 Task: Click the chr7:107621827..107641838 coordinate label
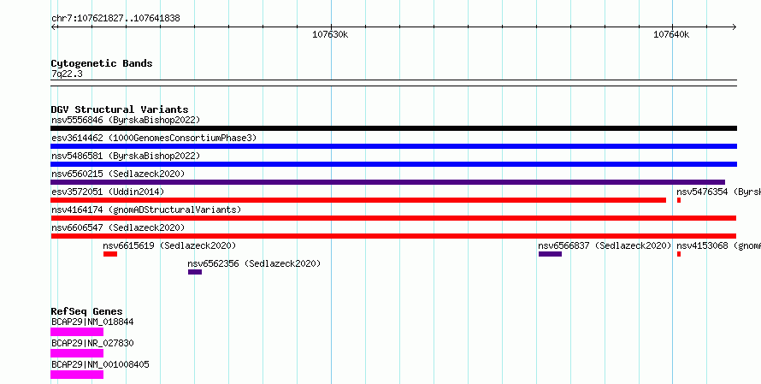tap(115, 19)
